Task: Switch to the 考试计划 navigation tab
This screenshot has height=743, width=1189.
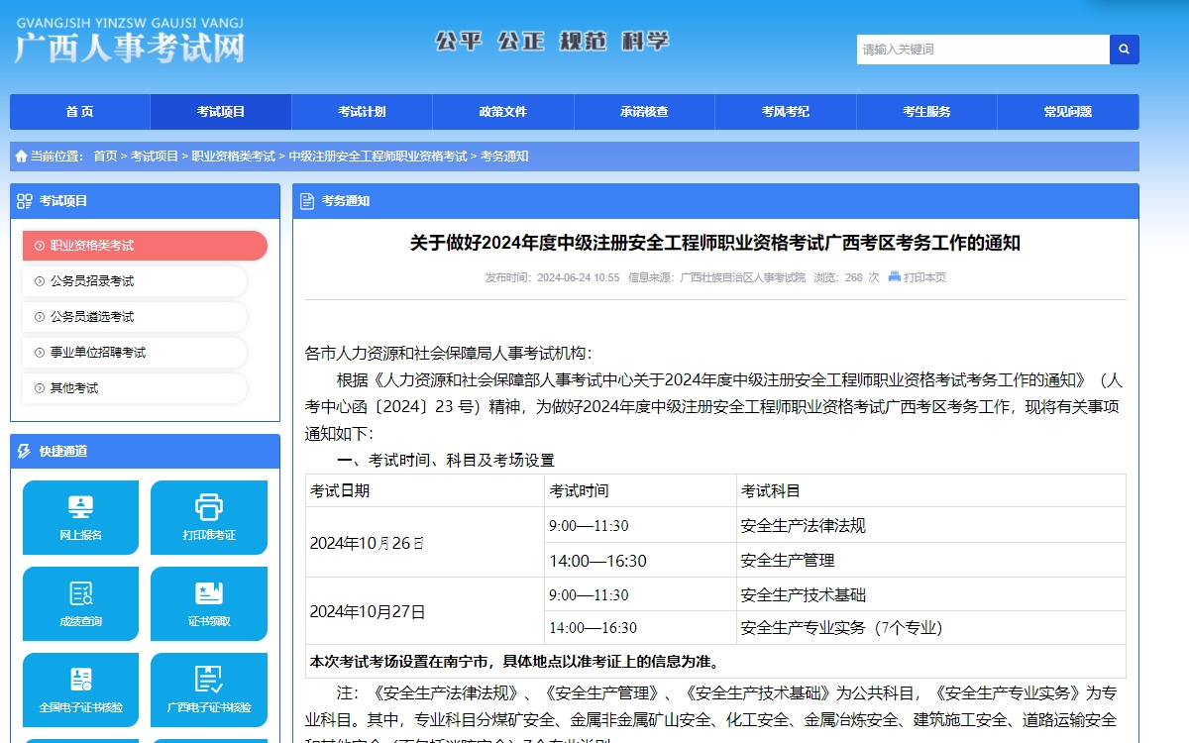Action: point(361,112)
